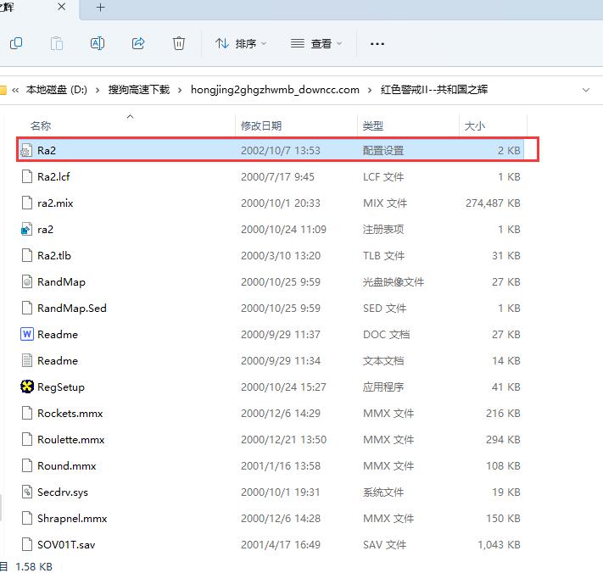Select the Rockets.mmx file
The width and height of the screenshot is (603, 573).
point(272,413)
